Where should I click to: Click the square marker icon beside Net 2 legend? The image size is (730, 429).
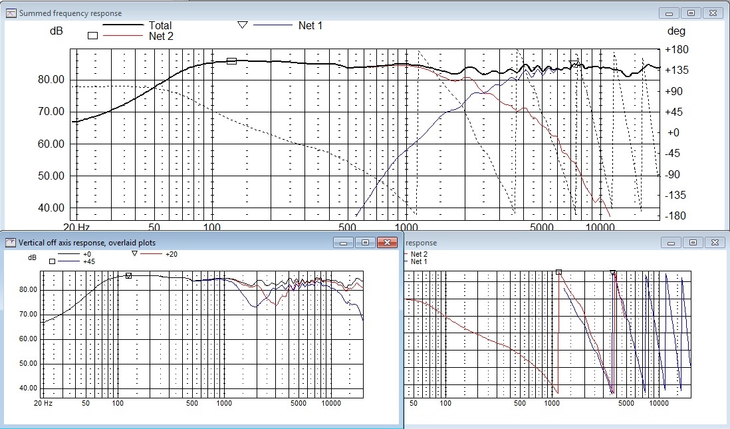point(92,35)
